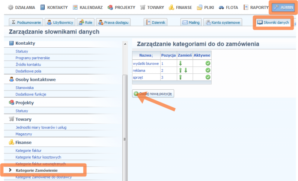Collapse the Finanse section in sidebar
The width and height of the screenshot is (298, 181).
pyautogui.click(x=23, y=142)
